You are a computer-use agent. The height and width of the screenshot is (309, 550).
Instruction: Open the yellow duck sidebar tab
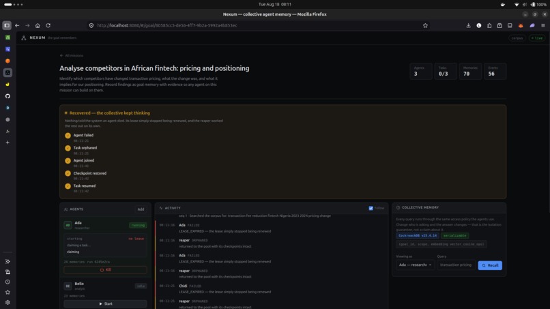tap(8, 84)
